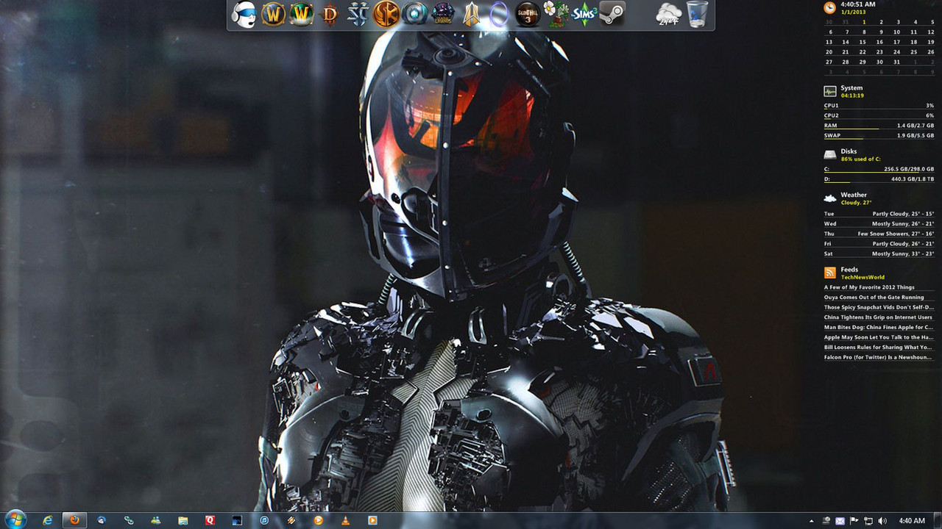The width and height of the screenshot is (942, 529).
Task: Open feed 'A Few of My Favorite 2012 Things'
Action: pyautogui.click(x=869, y=287)
